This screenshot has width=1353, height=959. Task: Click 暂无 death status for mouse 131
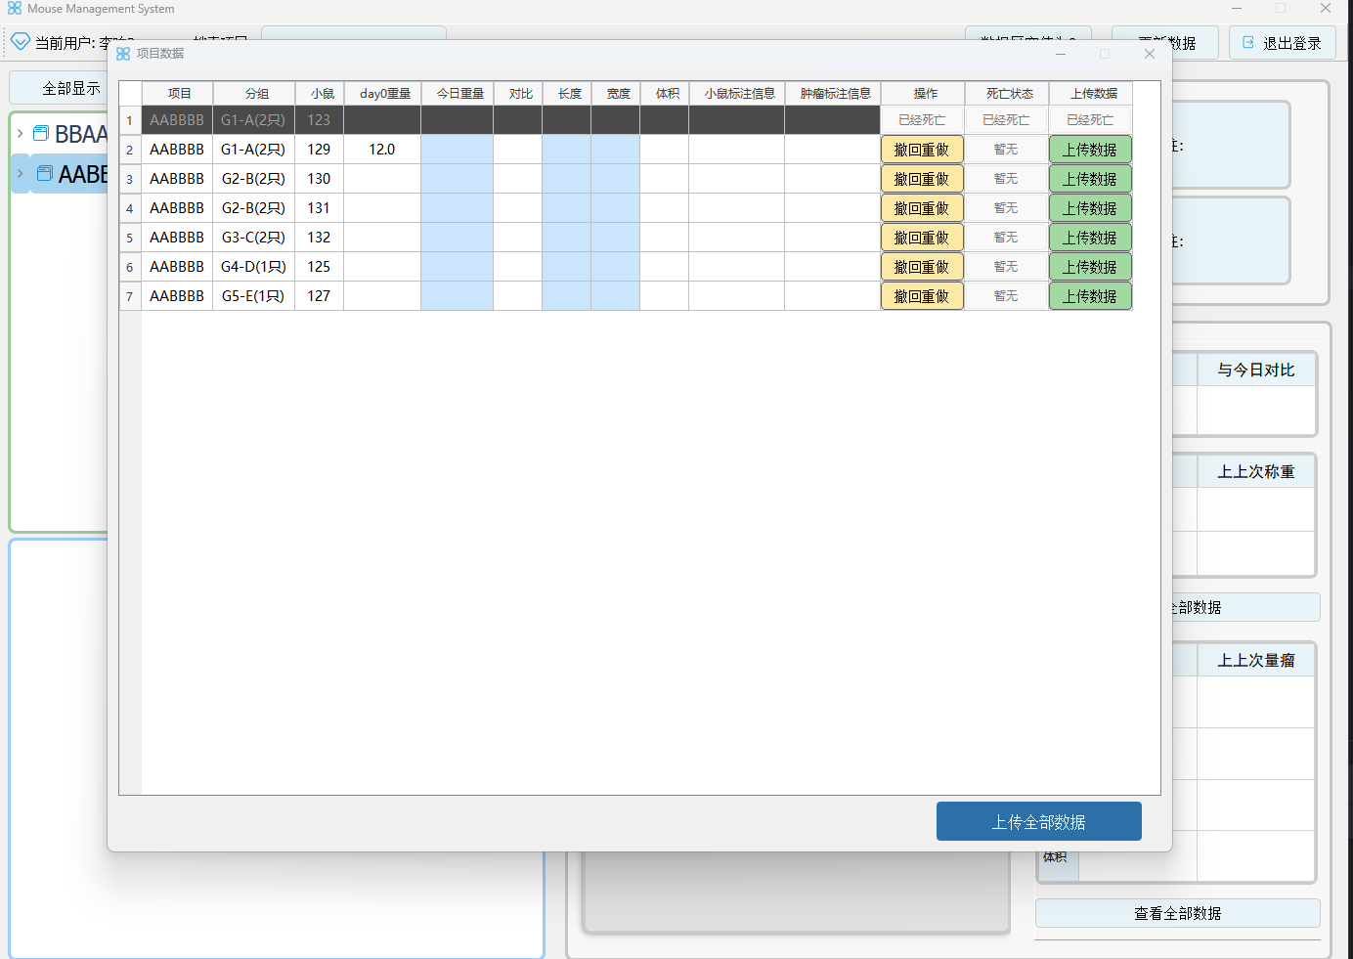pyautogui.click(x=1006, y=208)
